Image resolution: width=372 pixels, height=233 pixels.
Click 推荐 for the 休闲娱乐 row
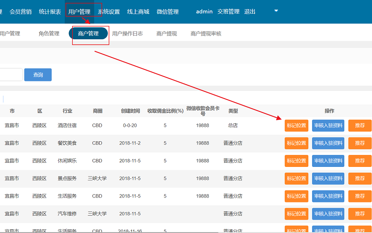[x=360, y=161]
